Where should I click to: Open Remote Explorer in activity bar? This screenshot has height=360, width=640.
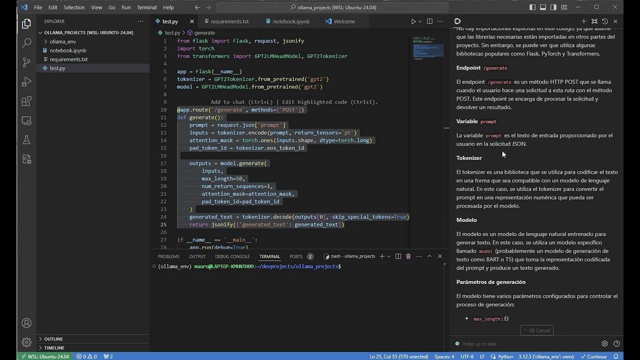pyautogui.click(x=26, y=121)
